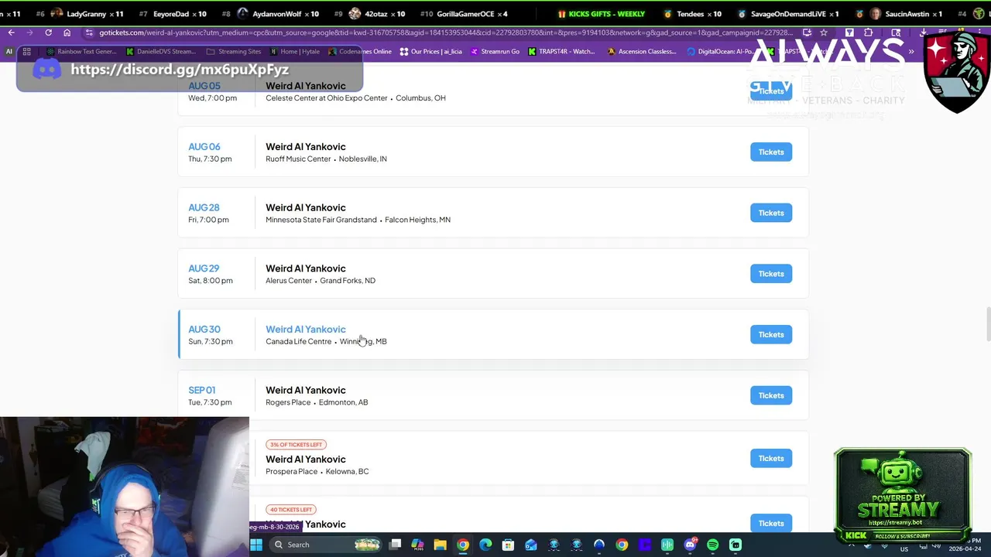This screenshot has width=991, height=557.
Task: Get Tickets for Aug 06 Noblesville show
Action: pos(771,152)
